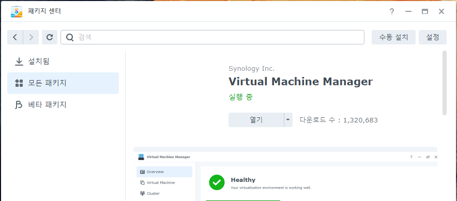Click the Synology Inc. publisher text
The width and height of the screenshot is (457, 201).
tap(252, 69)
